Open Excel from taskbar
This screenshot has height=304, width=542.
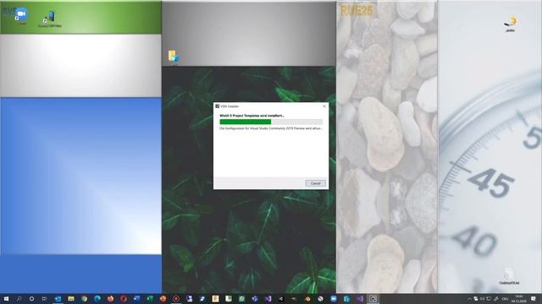(150, 299)
